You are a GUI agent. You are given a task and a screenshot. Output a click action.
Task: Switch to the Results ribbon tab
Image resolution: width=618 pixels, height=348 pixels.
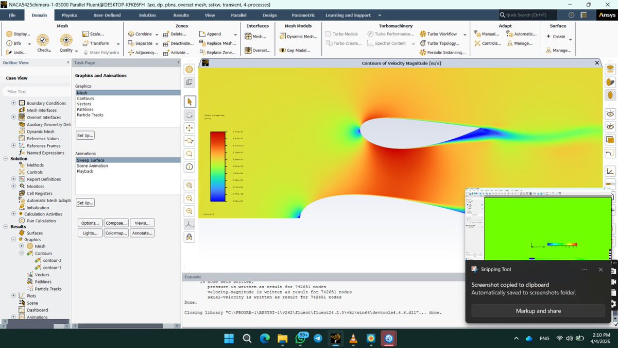click(x=181, y=15)
